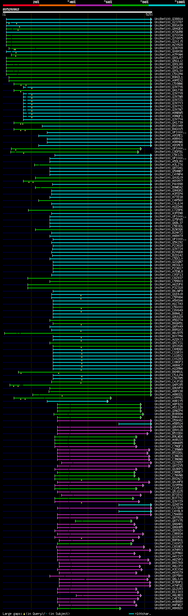Select the UniRef100_Q41738 label
188x616 pixels.
(169, 90)
